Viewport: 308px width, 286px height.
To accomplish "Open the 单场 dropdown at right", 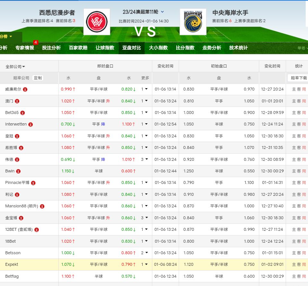I will coord(302,48).
